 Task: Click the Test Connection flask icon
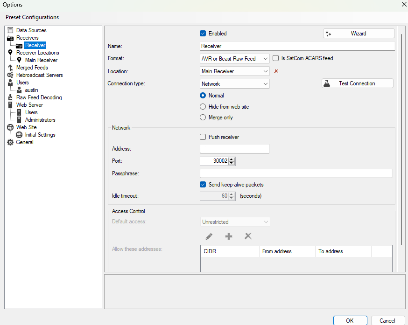tap(327, 83)
